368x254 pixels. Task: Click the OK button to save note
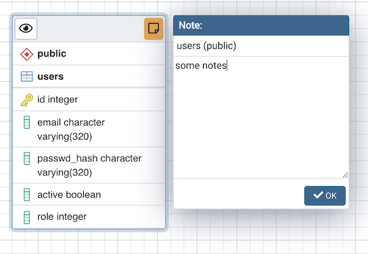tap(325, 196)
